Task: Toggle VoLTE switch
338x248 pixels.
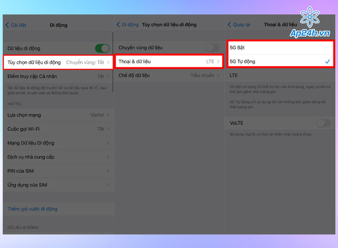Action: point(323,123)
